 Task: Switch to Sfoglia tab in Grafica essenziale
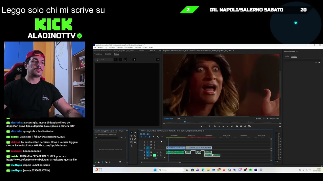287,56
